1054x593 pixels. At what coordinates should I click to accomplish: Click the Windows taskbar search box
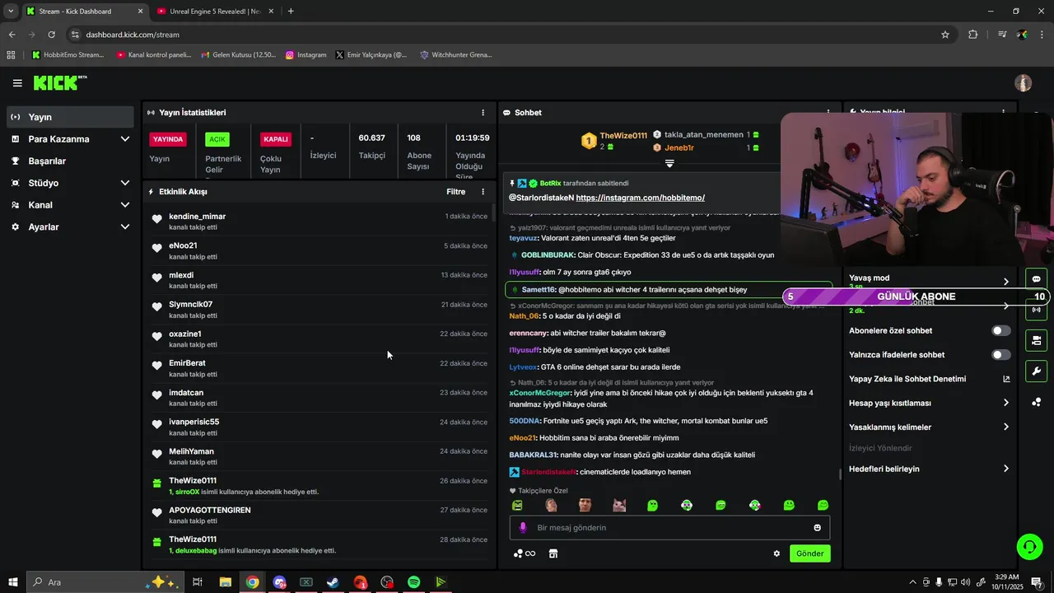[x=104, y=582]
